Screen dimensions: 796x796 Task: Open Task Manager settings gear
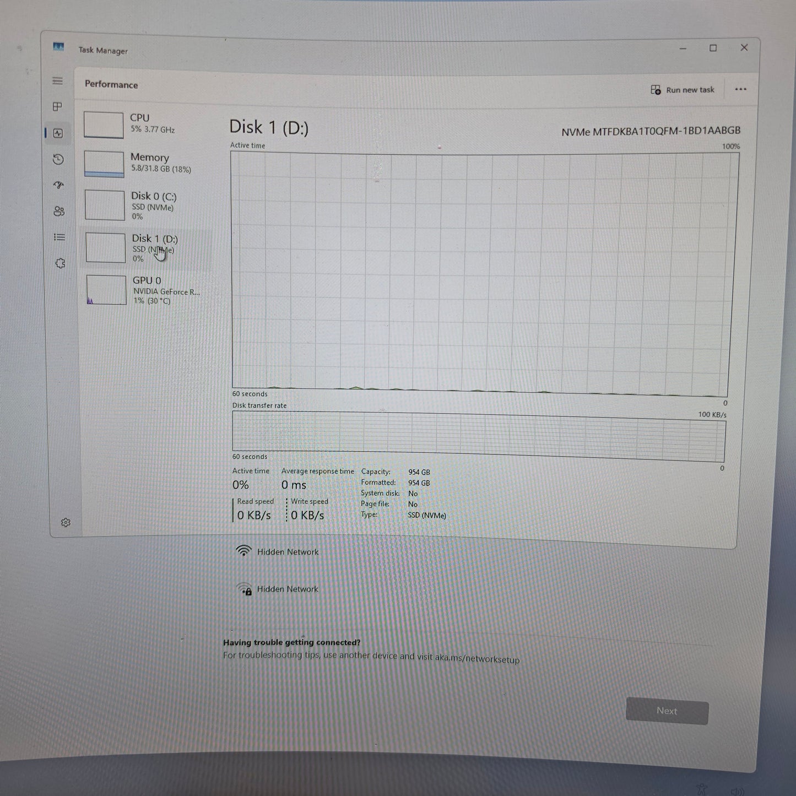coord(66,522)
